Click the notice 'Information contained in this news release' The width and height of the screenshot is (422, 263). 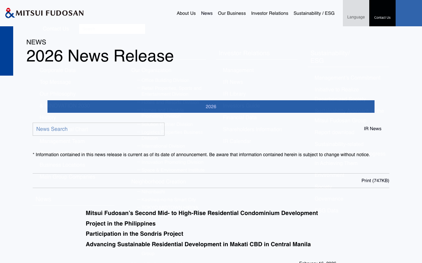[x=201, y=155]
